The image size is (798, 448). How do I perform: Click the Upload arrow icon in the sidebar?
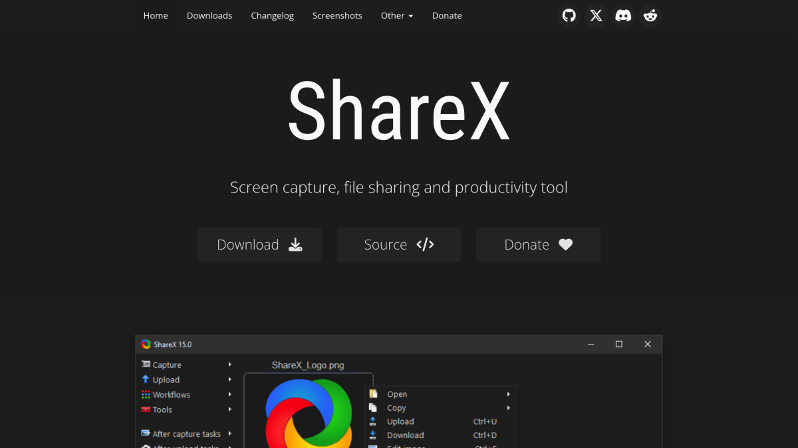(145, 380)
